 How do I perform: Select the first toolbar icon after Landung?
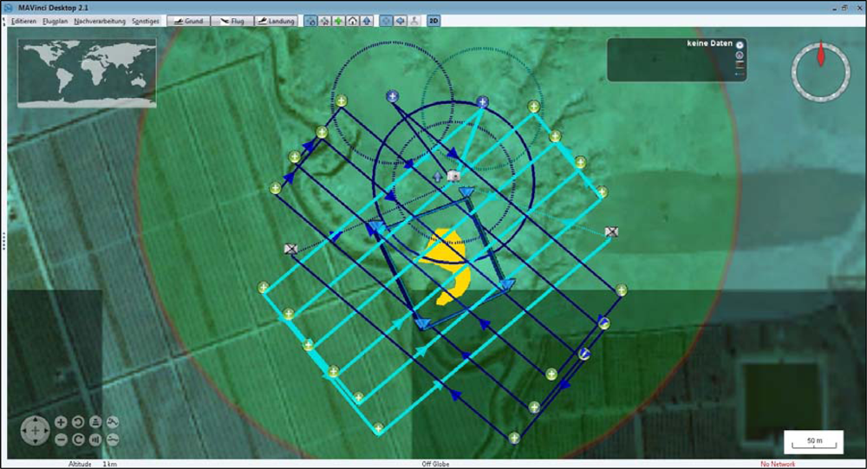pos(310,21)
